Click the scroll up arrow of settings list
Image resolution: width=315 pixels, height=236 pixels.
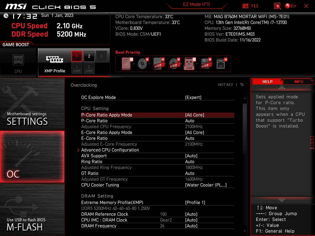coord(245,98)
